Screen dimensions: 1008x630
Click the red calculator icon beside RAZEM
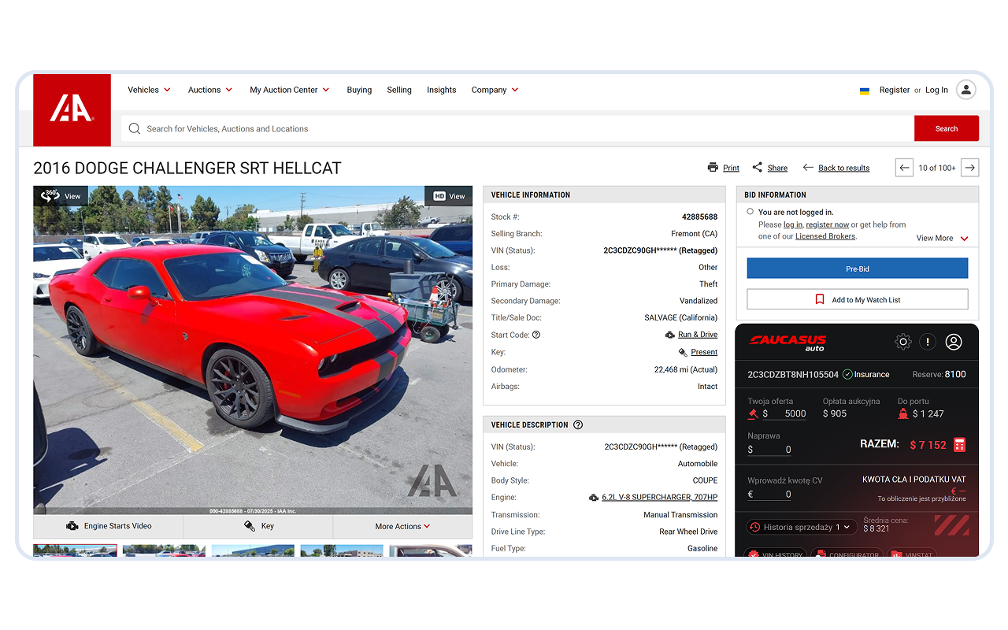(959, 445)
